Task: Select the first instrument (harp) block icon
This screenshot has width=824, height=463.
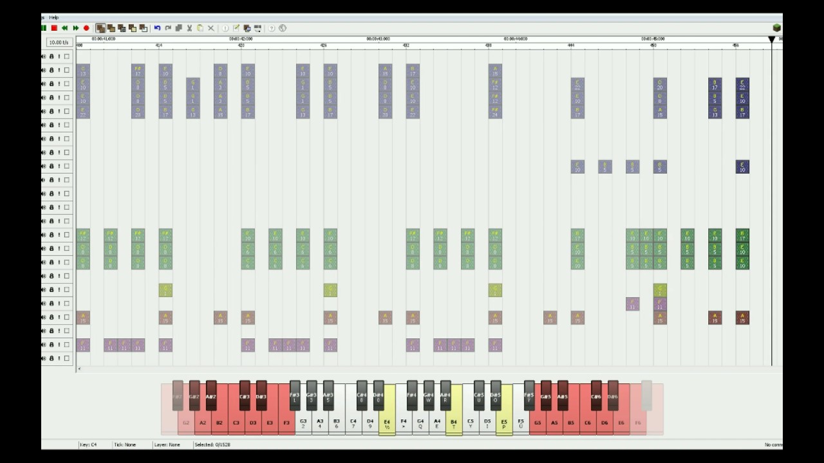Action: tap(100, 28)
